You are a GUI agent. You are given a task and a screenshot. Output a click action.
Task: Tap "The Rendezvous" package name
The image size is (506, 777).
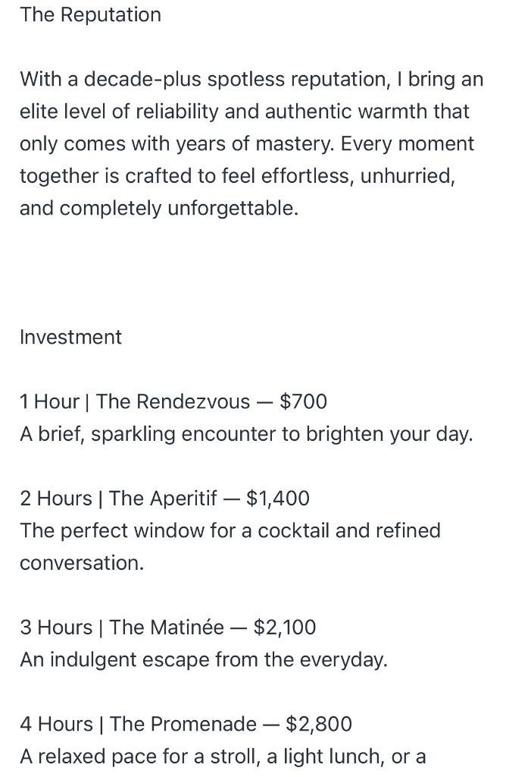pyautogui.click(x=173, y=401)
